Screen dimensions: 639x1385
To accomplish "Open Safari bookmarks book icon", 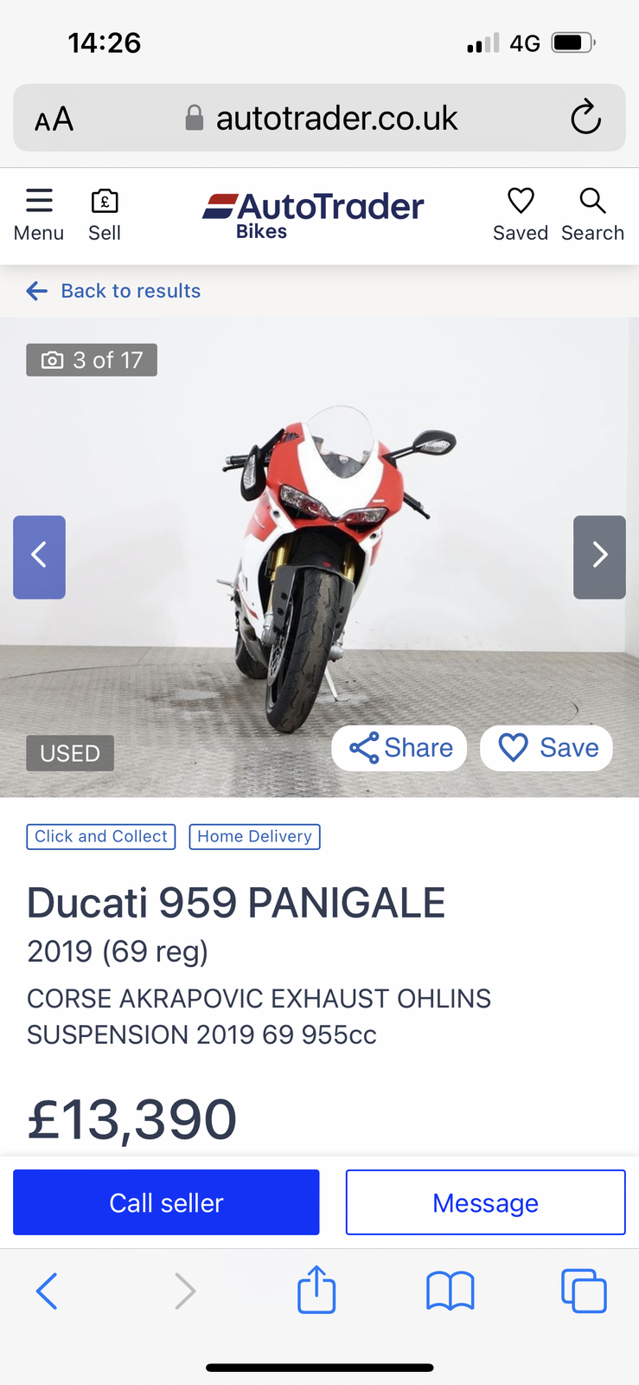I will coord(450,1291).
